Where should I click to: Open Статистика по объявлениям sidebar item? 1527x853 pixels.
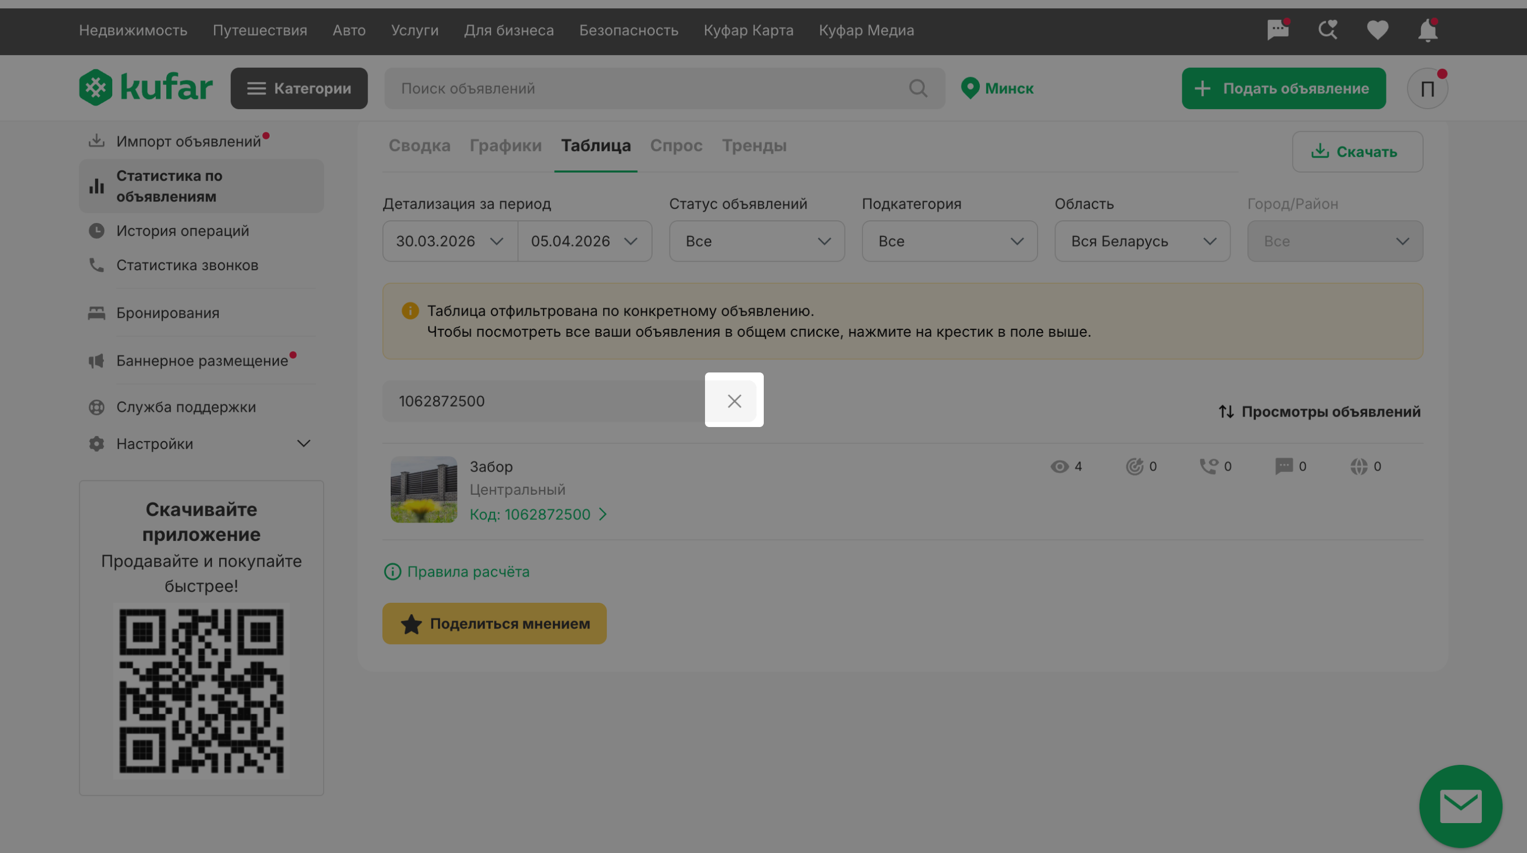click(201, 186)
